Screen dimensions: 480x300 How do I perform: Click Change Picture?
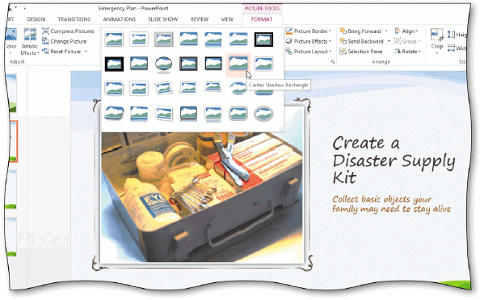65,41
